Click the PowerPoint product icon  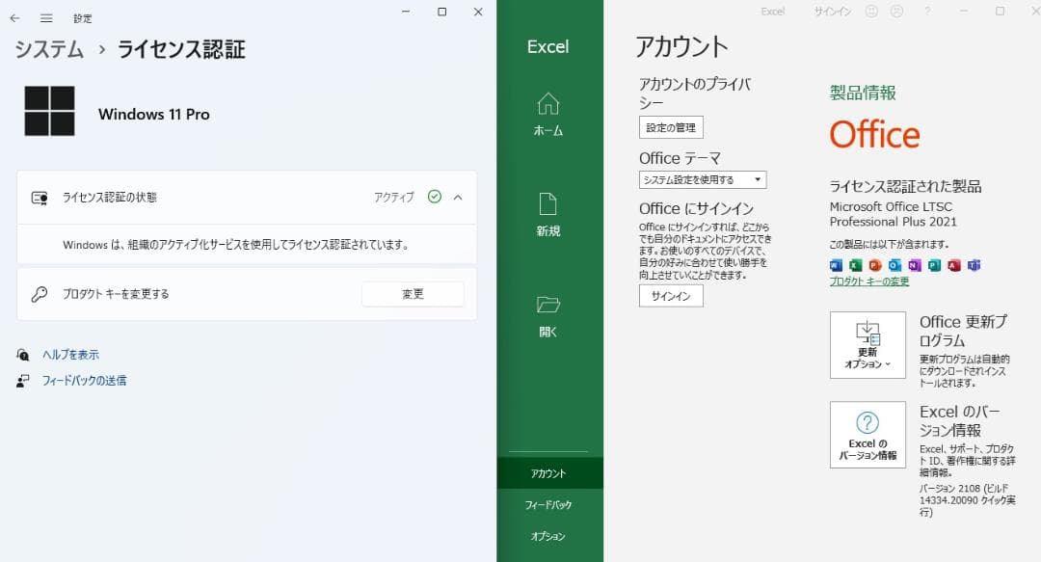coord(875,265)
